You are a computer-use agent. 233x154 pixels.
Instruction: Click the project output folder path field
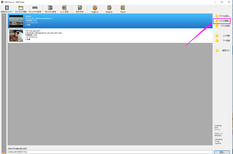pos(110,152)
